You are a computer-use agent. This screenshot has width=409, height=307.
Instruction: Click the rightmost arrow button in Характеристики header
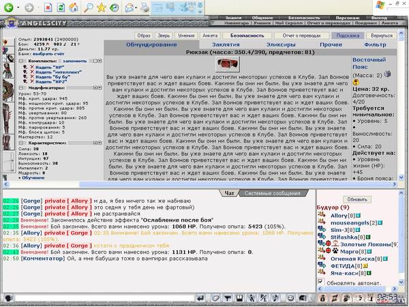(100, 143)
